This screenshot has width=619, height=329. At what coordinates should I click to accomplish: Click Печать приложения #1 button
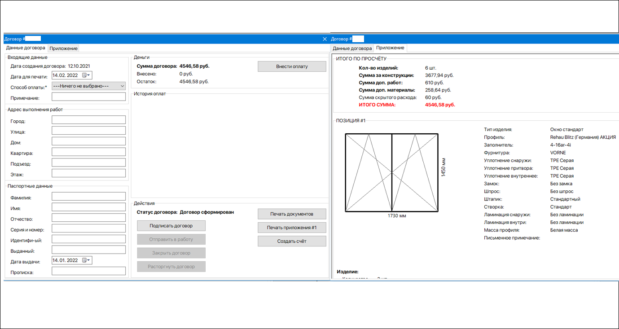click(292, 228)
